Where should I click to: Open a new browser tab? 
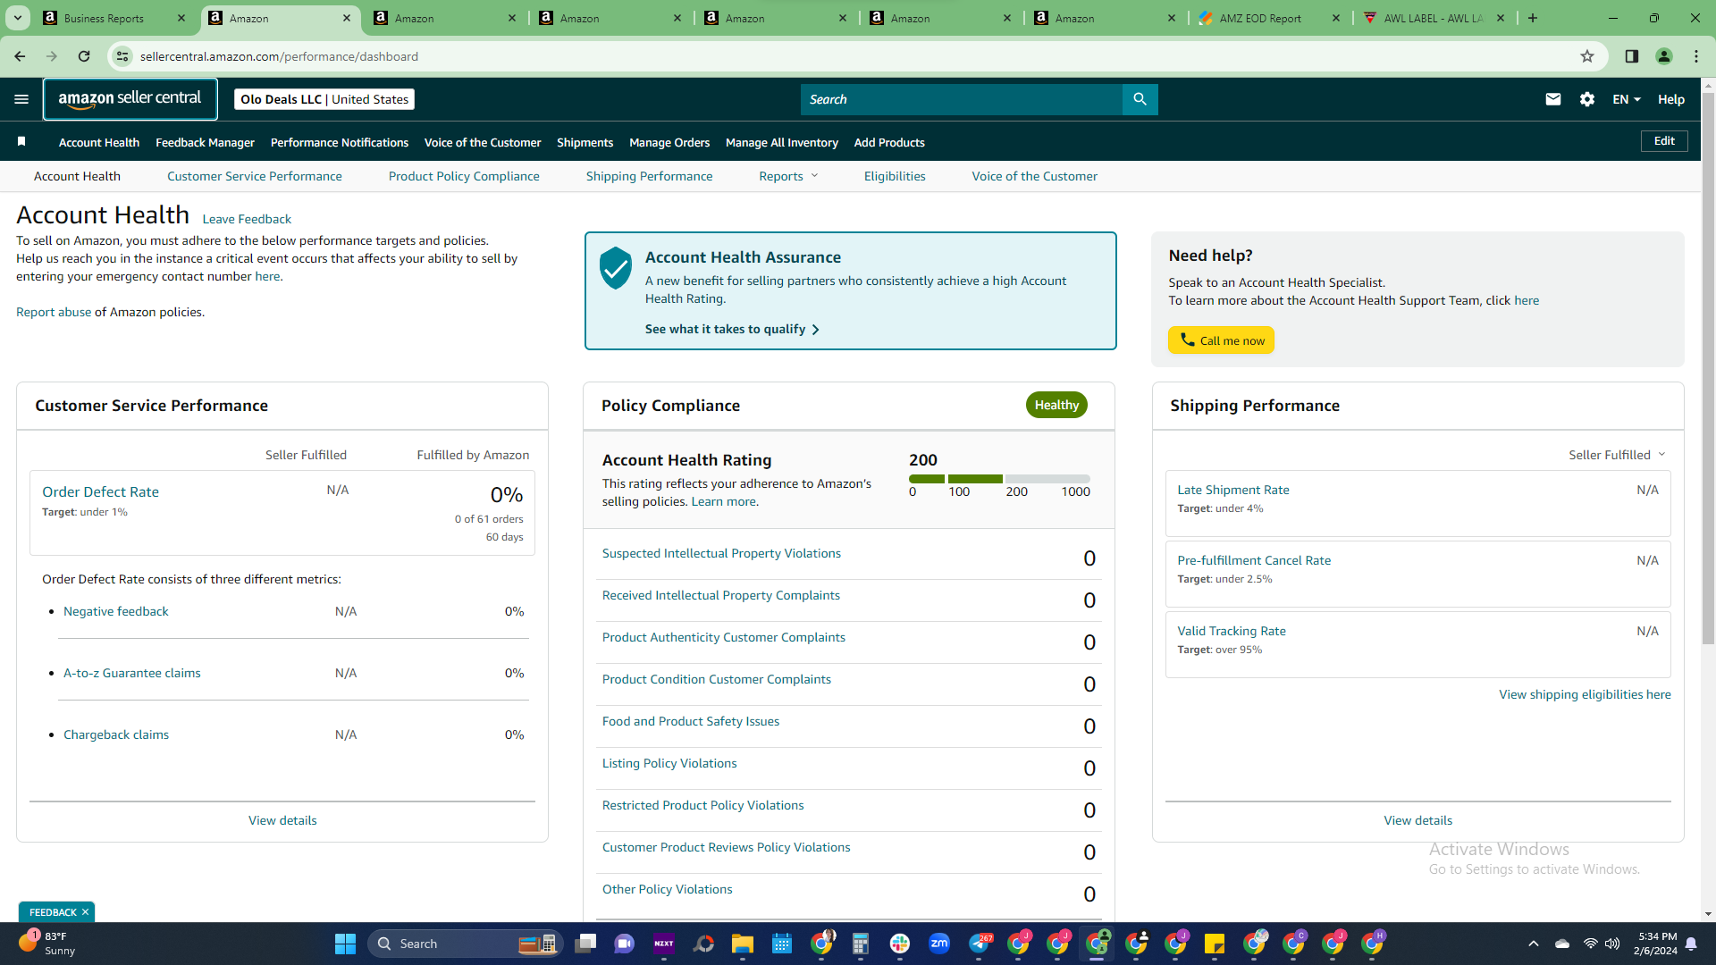click(x=1533, y=18)
